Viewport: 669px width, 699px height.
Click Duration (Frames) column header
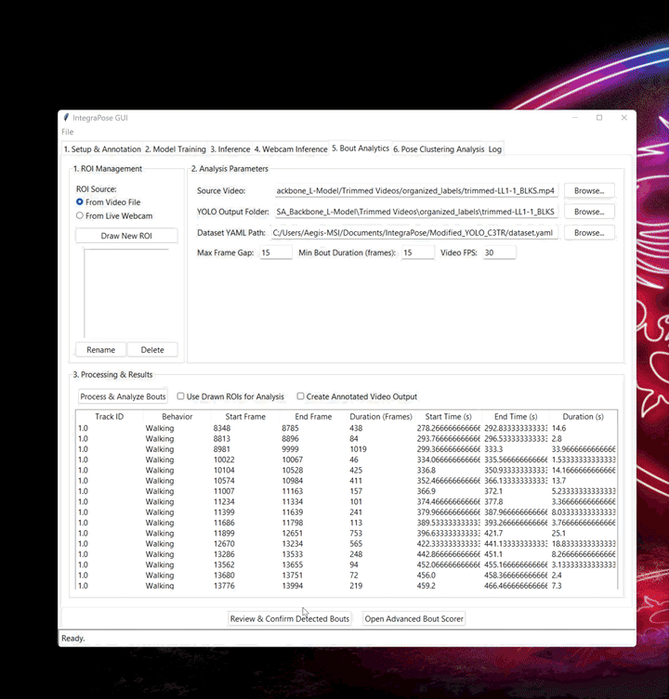(381, 417)
